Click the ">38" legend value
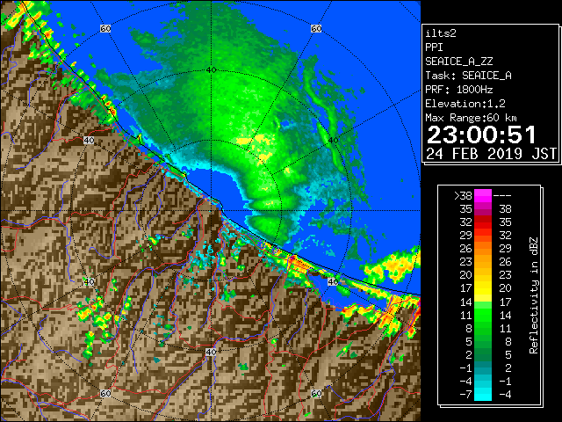Image resolution: width=562 pixels, height=422 pixels. click(463, 196)
